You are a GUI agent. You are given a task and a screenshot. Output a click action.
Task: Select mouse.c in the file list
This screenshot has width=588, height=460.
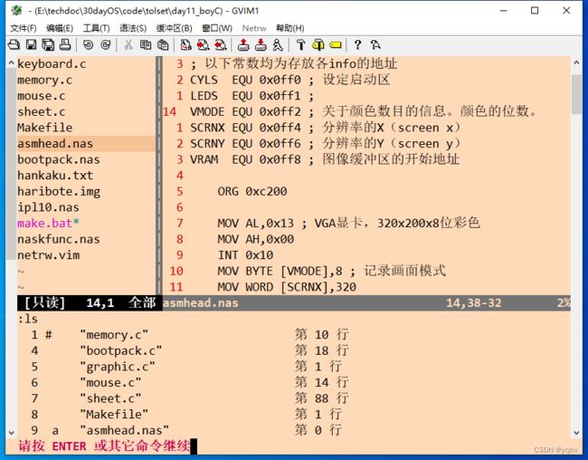click(x=42, y=96)
